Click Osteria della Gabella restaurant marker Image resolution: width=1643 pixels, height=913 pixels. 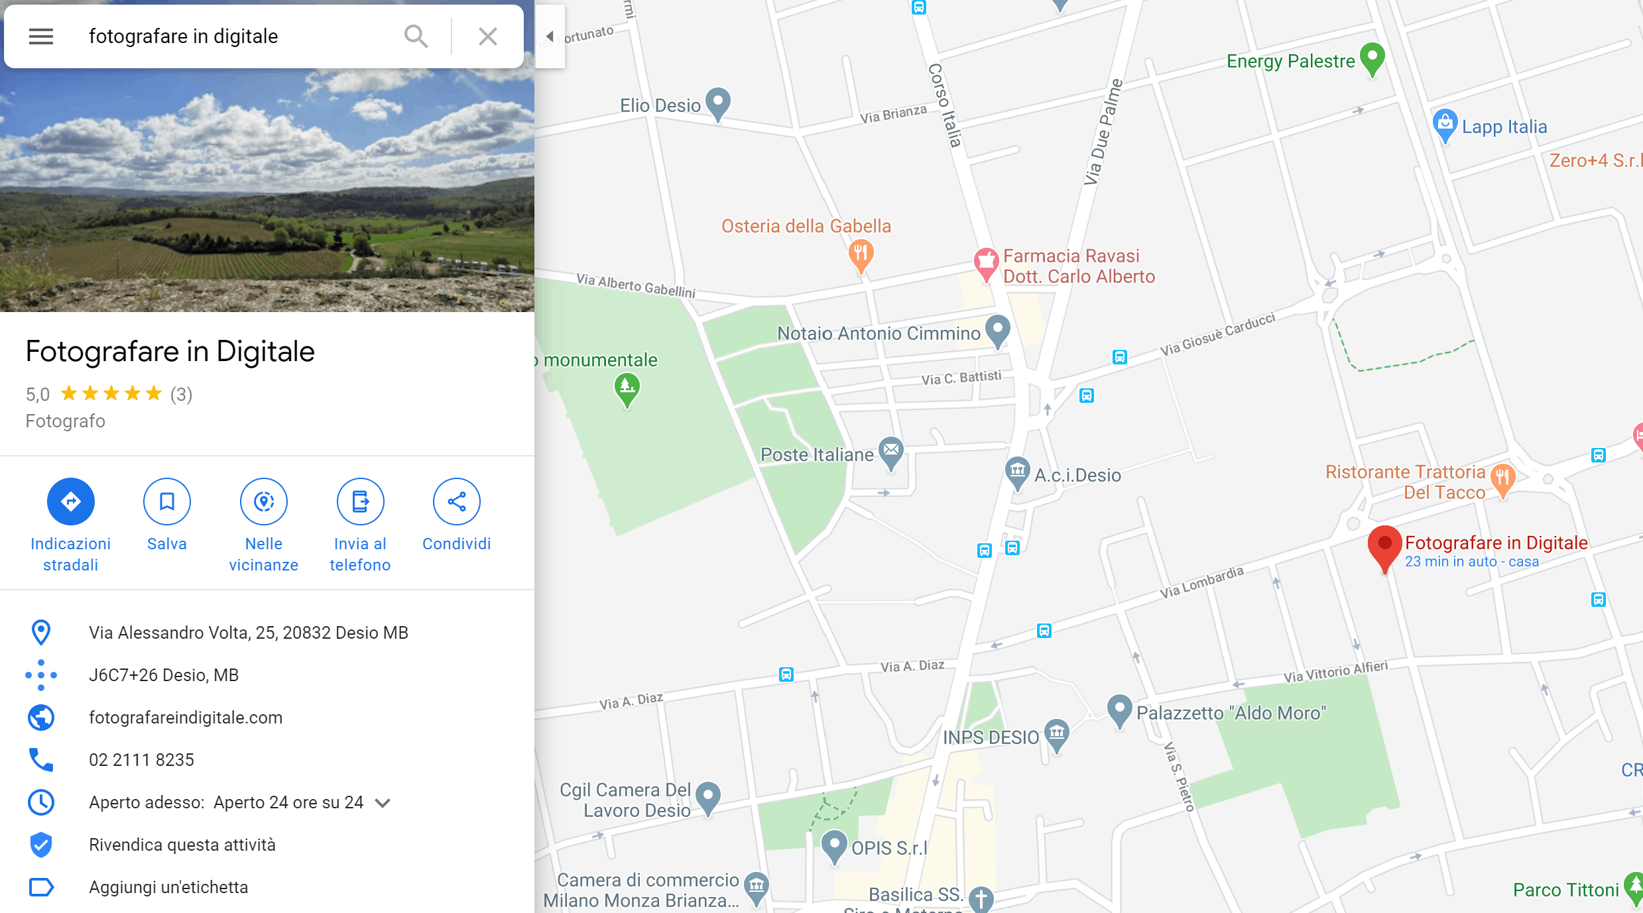point(861,256)
